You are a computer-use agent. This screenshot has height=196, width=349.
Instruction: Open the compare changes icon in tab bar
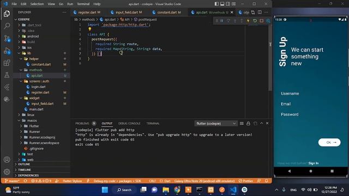(x=253, y=12)
